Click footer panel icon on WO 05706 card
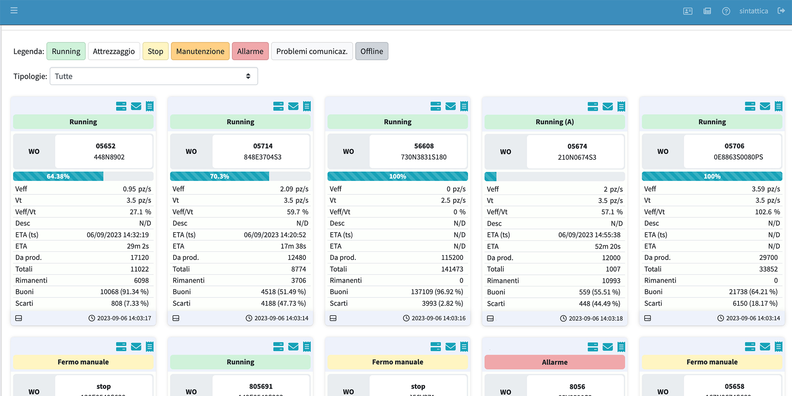The width and height of the screenshot is (792, 396). coord(647,318)
